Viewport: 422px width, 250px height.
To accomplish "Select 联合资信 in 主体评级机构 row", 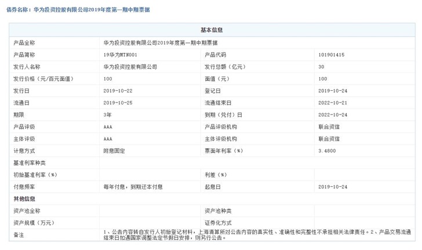I will pyautogui.click(x=329, y=139).
